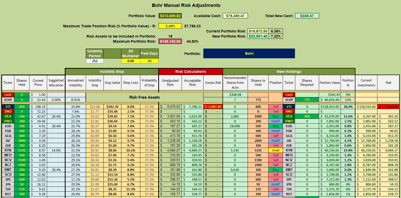Select the KYN yellow Hold position cell
Image resolution: width=401 pixels, height=198 pixels.
pos(276,150)
